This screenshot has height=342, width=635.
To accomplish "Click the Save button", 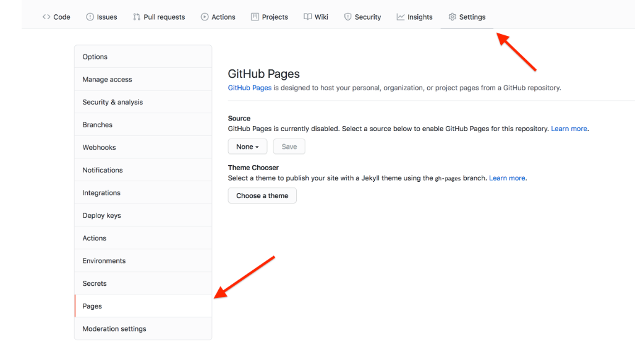I will click(x=289, y=147).
